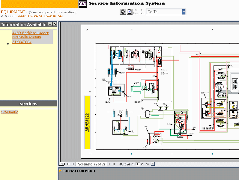Screen dimensions: 239x180
Task: Click the CAT logo
Action: [83, 3]
